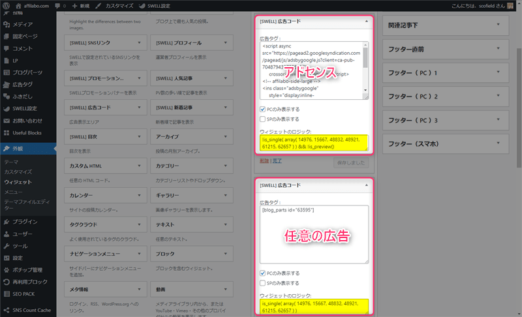The width and height of the screenshot is (522, 317).
Task: Click the 完了 link under first widget
Action: coord(277,160)
